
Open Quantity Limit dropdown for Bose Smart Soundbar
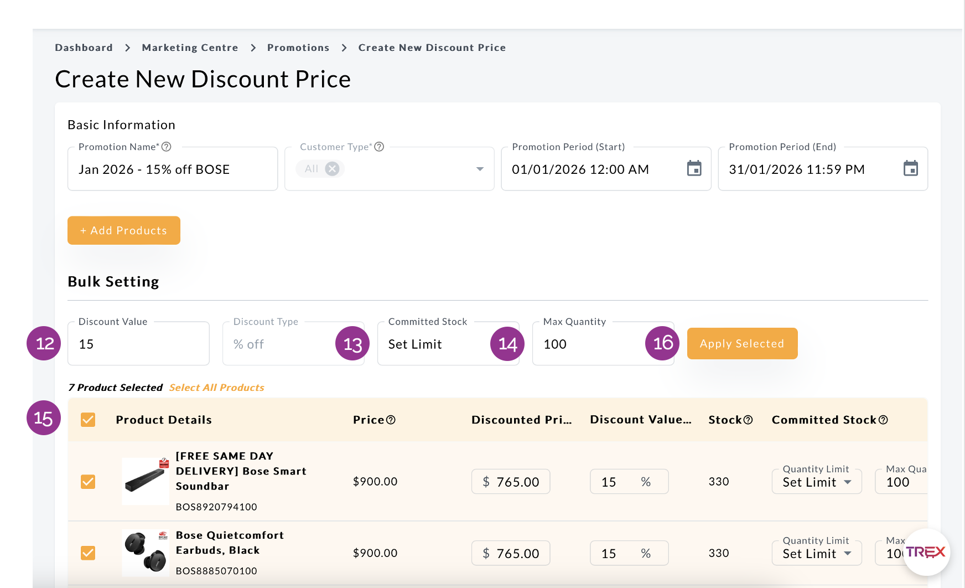tap(817, 482)
